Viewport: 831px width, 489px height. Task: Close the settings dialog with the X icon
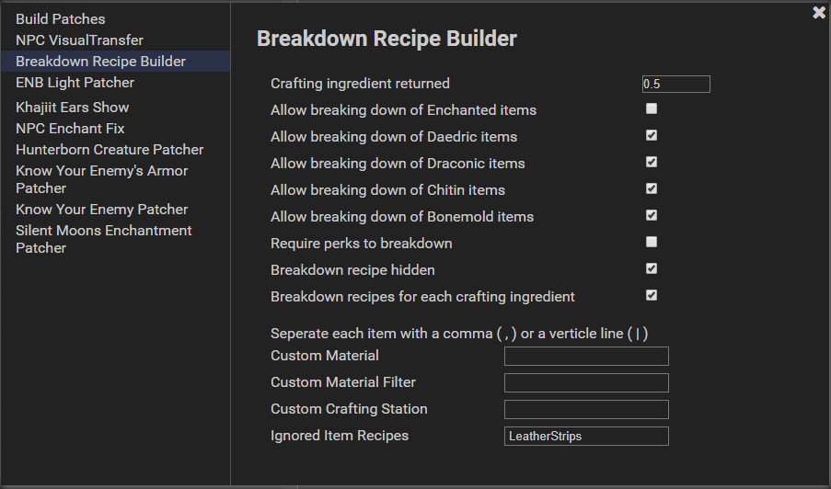click(819, 13)
